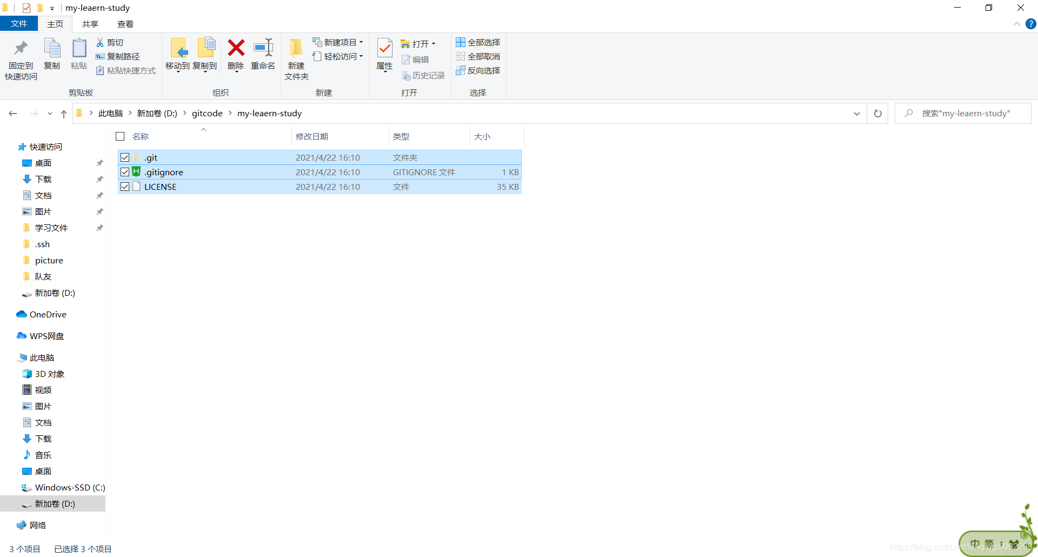Click the Pin to Quick access icon
Image resolution: width=1038 pixels, height=557 pixels.
click(21, 49)
